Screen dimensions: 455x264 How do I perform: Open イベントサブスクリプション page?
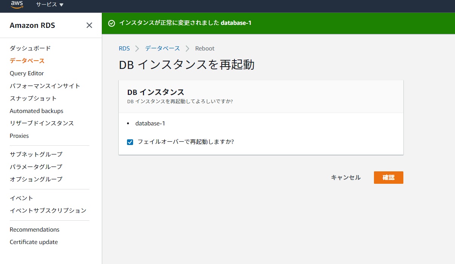48,211
